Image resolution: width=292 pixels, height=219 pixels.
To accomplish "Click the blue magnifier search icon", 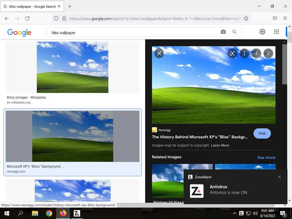I will coord(234,32).
